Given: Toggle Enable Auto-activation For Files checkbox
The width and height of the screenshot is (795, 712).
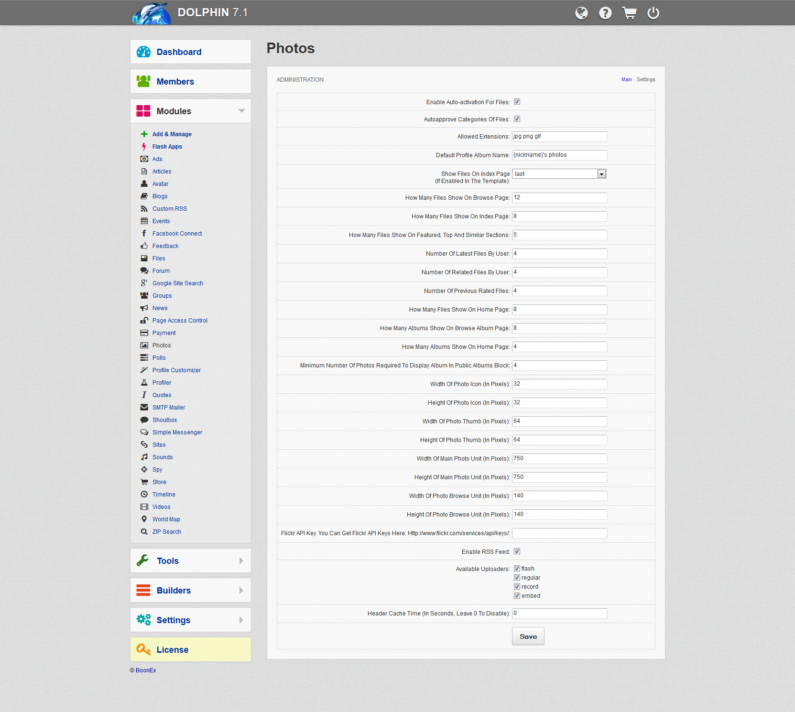Looking at the screenshot, I should click(x=517, y=102).
